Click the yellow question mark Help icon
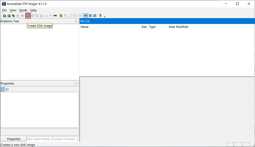 [100, 16]
